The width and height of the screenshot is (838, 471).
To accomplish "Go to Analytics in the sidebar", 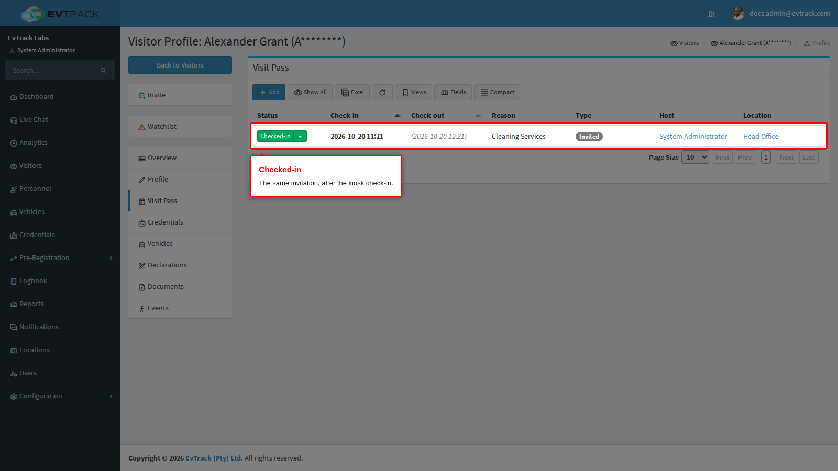I will pos(60,143).
